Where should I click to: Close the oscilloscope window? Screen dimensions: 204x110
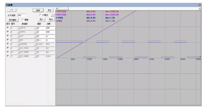pyautogui.click(x=199, y=5)
